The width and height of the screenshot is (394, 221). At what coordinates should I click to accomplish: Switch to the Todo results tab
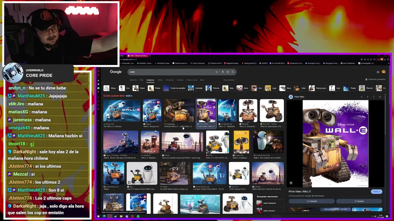[142, 80]
